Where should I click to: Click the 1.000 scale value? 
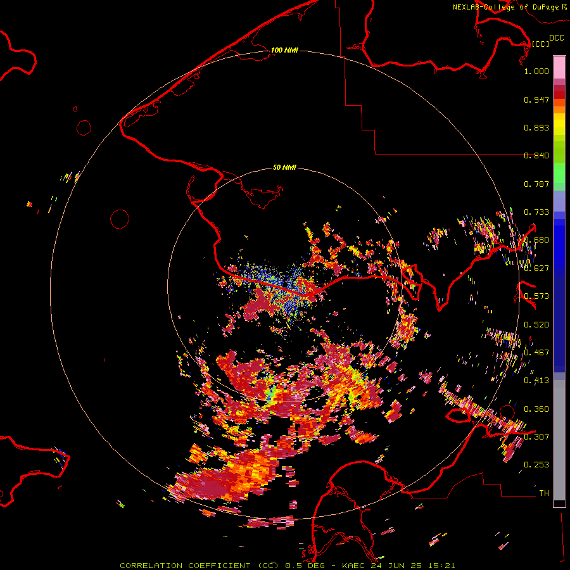pos(536,71)
